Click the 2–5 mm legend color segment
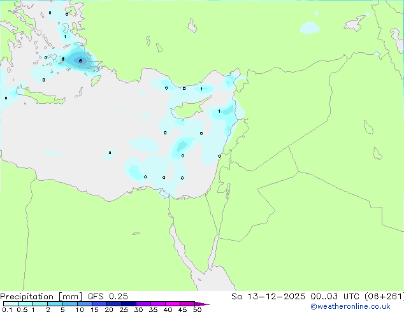This screenshot has height=312, width=404. click(55, 304)
